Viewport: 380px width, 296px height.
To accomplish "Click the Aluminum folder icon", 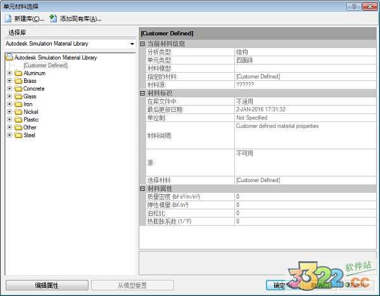I will pos(18,73).
